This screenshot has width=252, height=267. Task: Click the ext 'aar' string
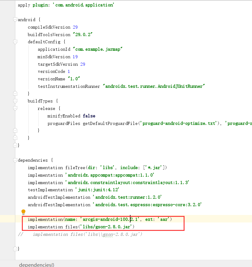tap(163, 220)
